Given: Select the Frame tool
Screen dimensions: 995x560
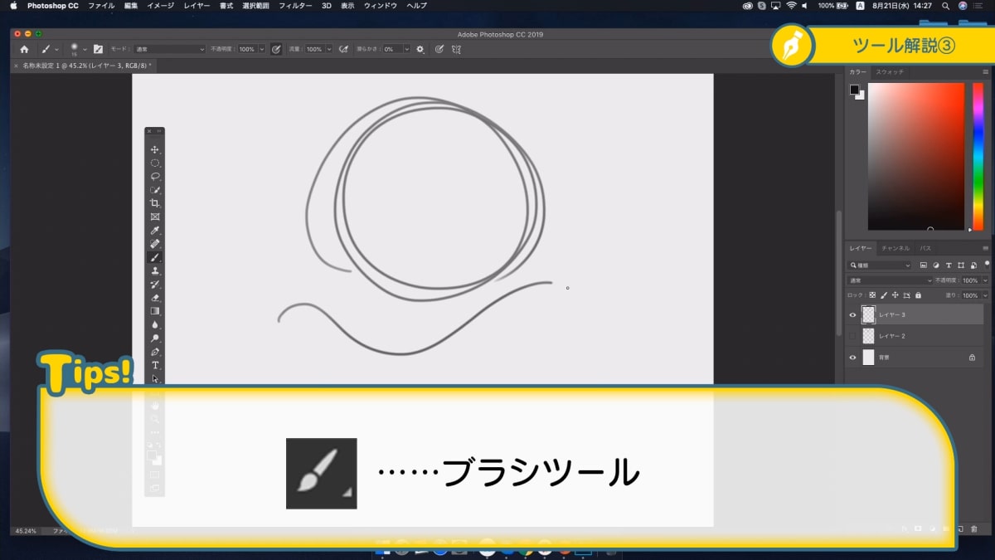Looking at the screenshot, I should pyautogui.click(x=155, y=217).
